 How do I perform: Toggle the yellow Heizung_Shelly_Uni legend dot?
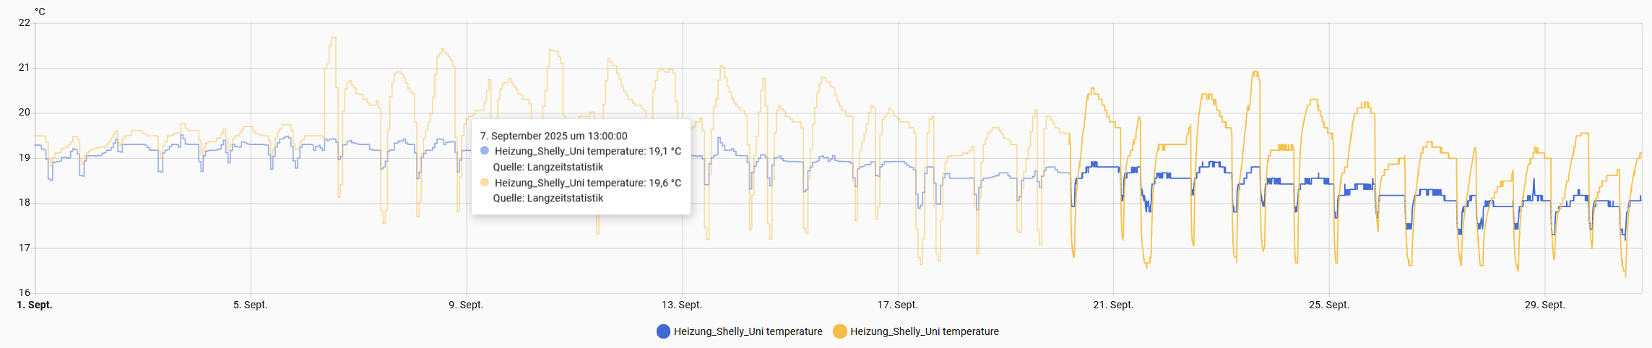pyautogui.click(x=839, y=331)
